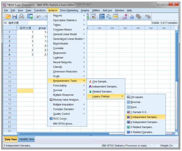
Task: Select the 临床分度 column header
Action: coord(25,28)
